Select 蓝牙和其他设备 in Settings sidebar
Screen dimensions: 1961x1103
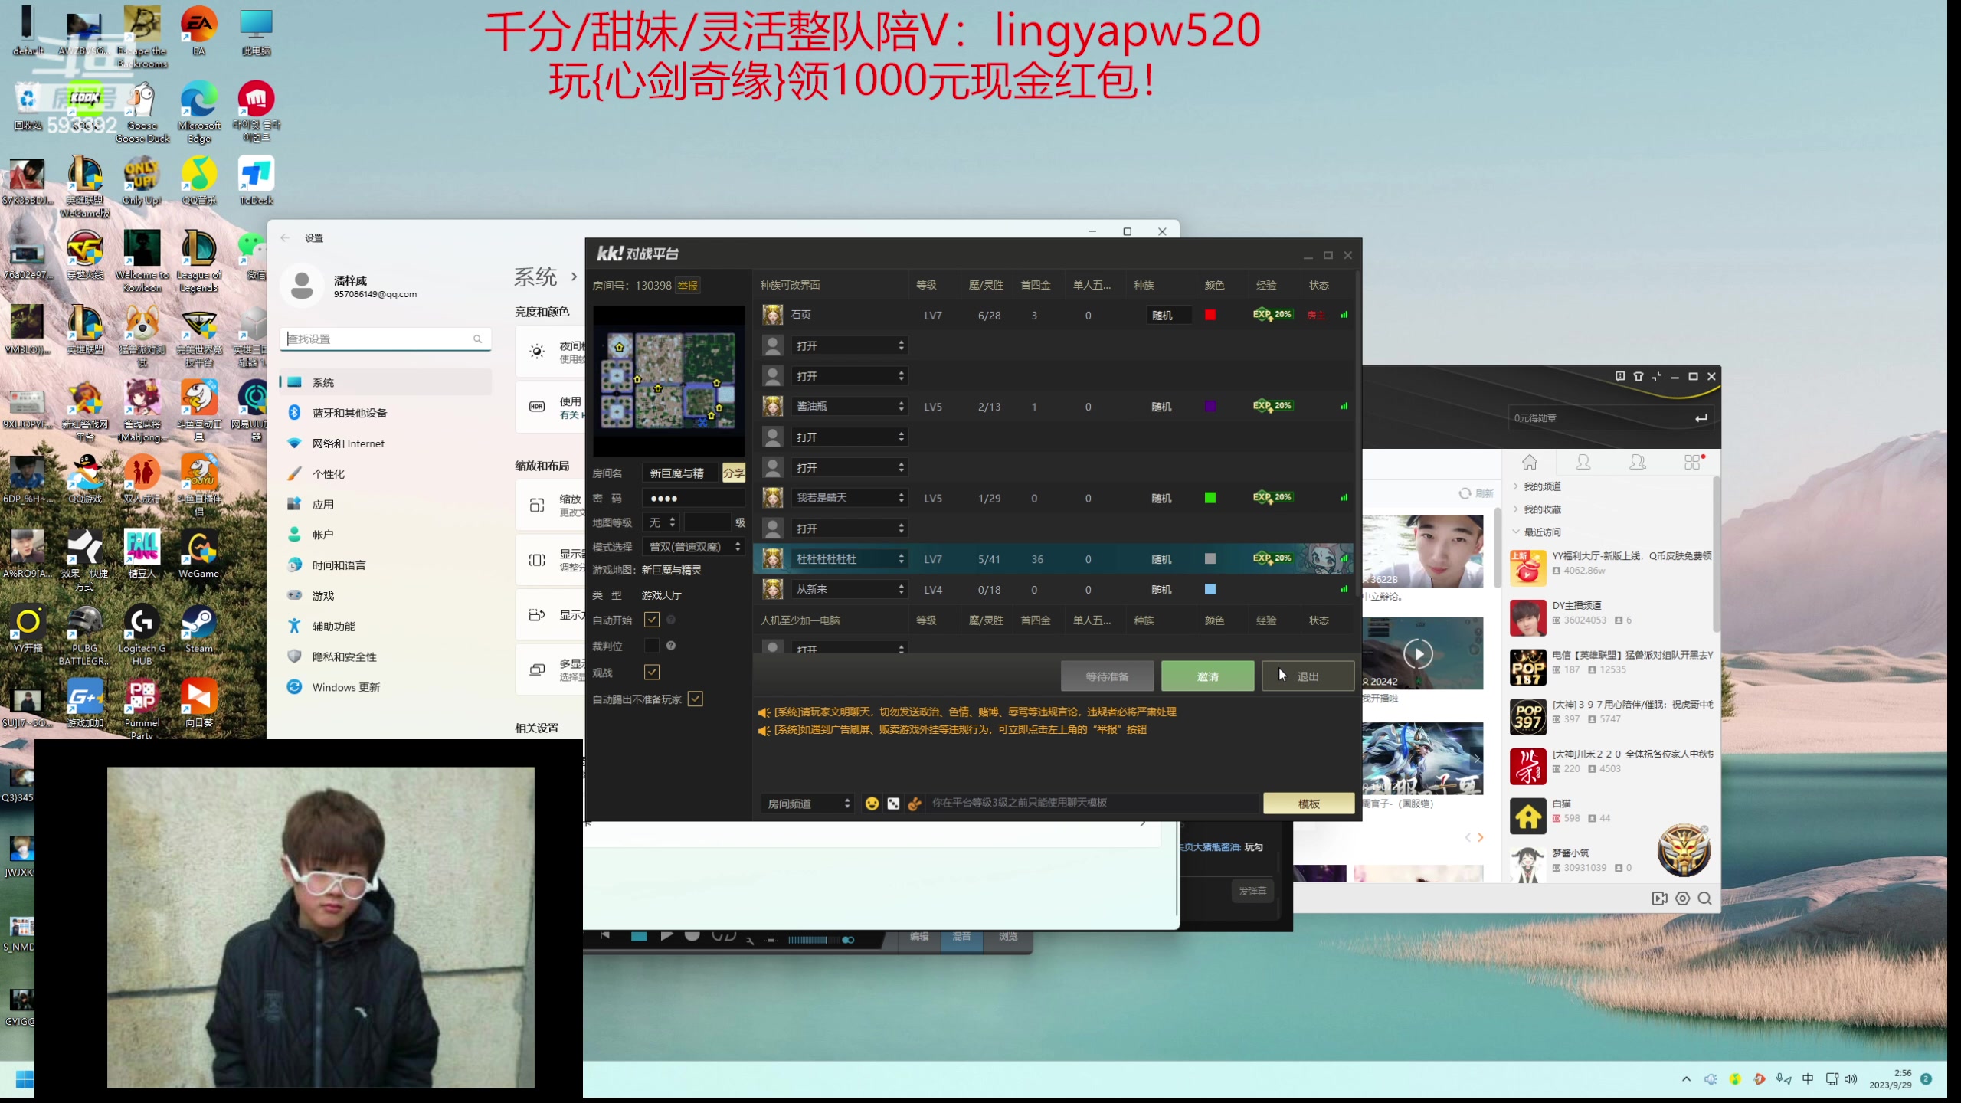pyautogui.click(x=386, y=413)
